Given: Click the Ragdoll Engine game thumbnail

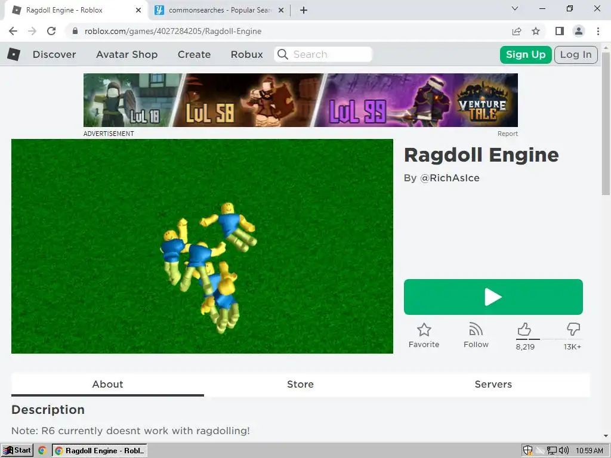Looking at the screenshot, I should 202,246.
